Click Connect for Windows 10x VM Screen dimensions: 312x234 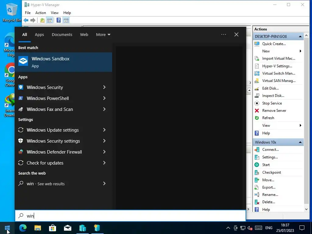click(x=270, y=150)
